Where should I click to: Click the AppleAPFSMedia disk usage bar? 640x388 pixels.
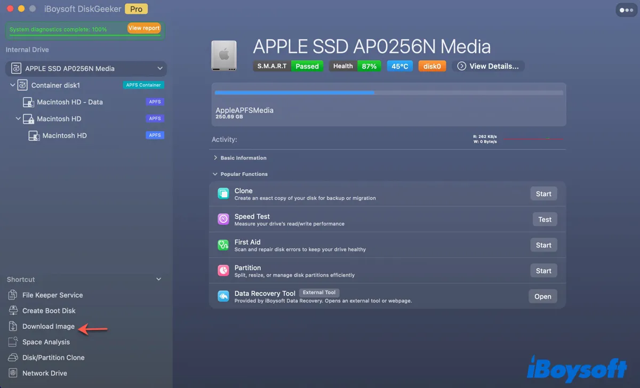pos(389,93)
